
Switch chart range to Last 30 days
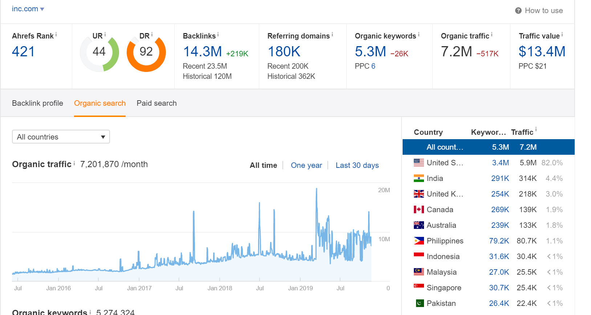[357, 165]
